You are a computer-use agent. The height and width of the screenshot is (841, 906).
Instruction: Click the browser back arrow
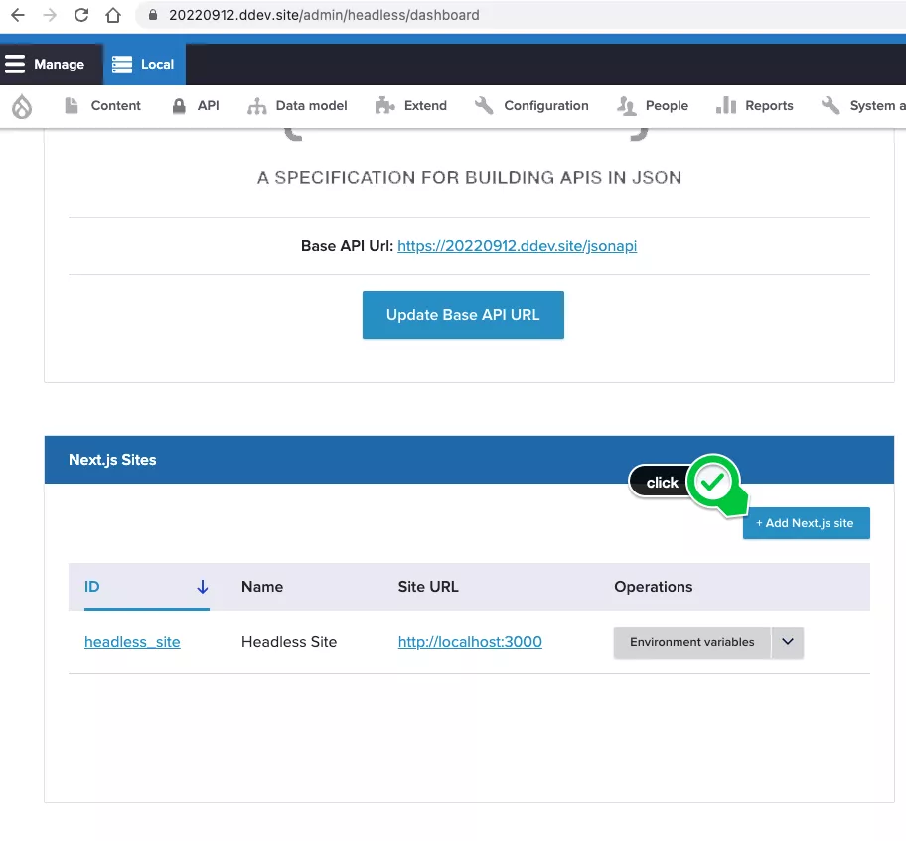17,15
